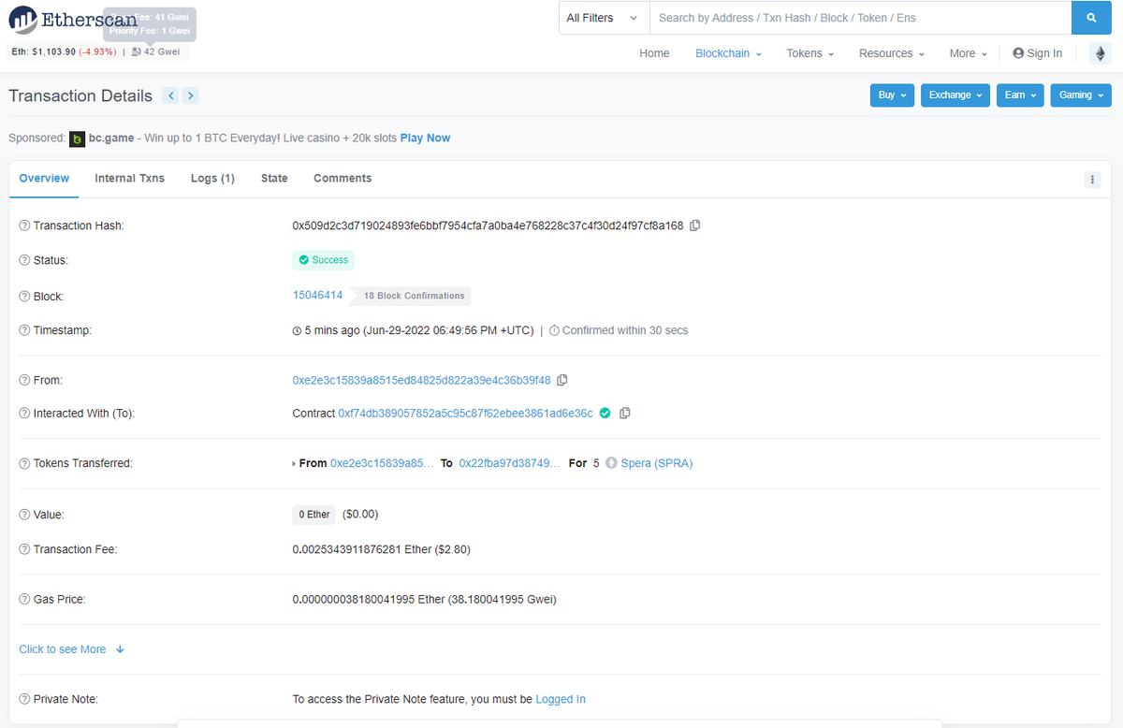This screenshot has width=1123, height=728.
Task: Click the Logged In link
Action: [561, 699]
